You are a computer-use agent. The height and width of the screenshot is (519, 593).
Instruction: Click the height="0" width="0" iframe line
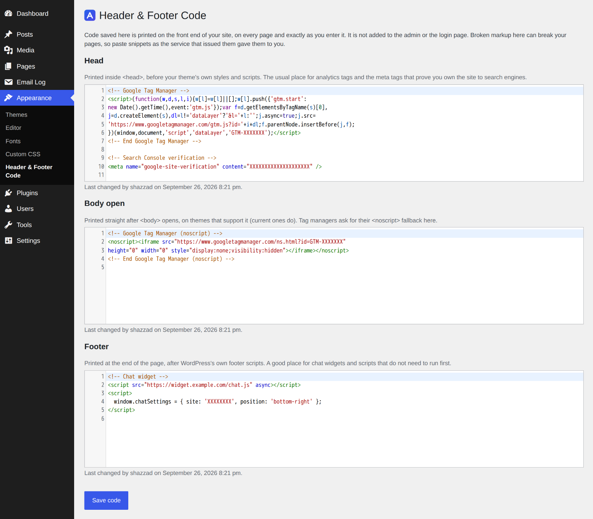point(228,250)
